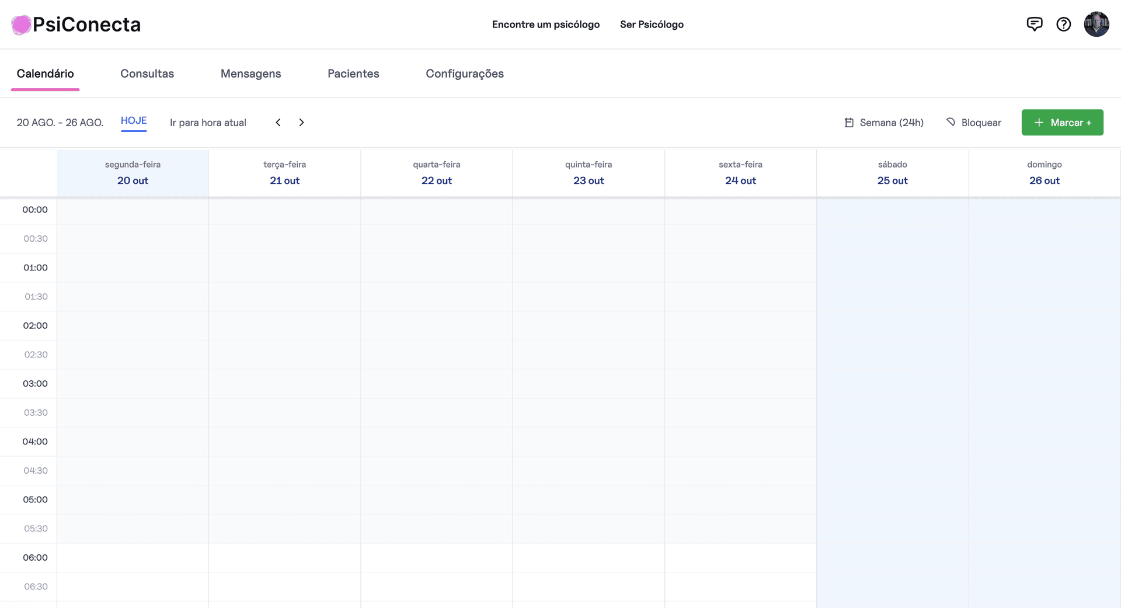Open the help question mark icon
Viewport: 1121px width, 608px height.
(x=1063, y=24)
